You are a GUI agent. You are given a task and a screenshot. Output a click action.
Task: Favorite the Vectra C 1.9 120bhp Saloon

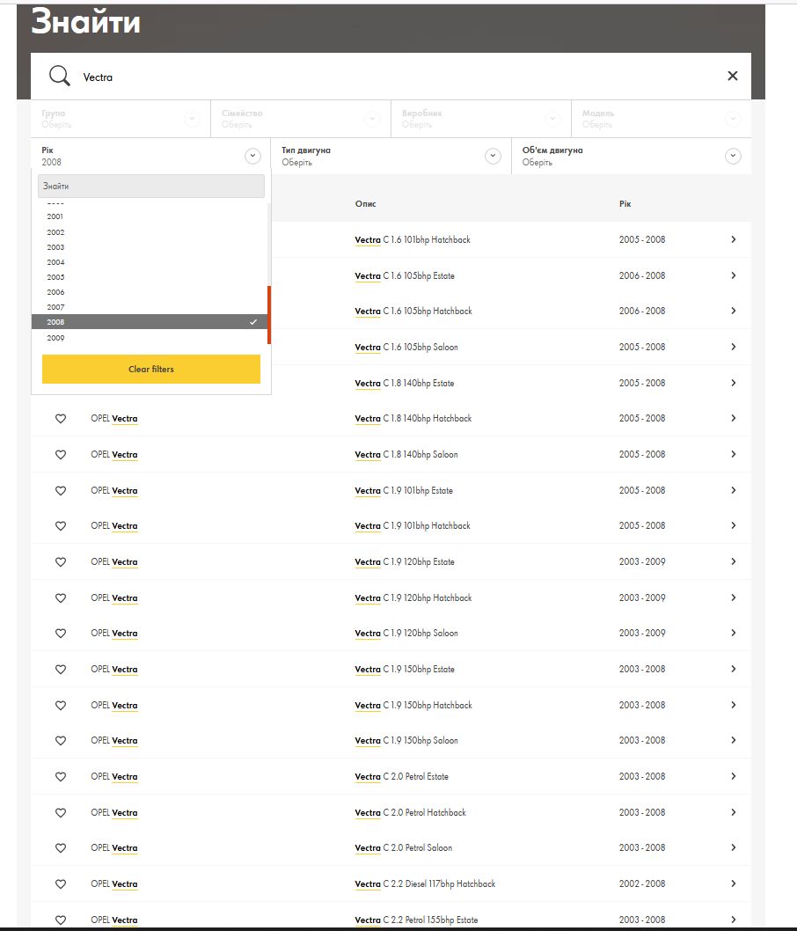[x=61, y=634]
